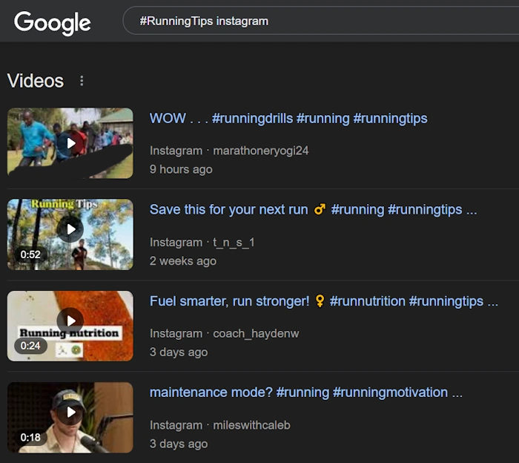This screenshot has width=519, height=463.
Task: Play the 0:52 Running Tips video
Action: (x=70, y=234)
